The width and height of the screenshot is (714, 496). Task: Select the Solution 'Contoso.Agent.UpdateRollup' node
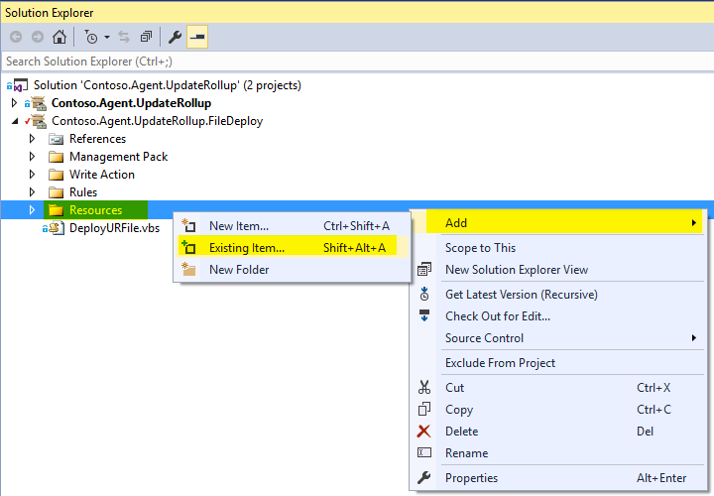pyautogui.click(x=168, y=85)
